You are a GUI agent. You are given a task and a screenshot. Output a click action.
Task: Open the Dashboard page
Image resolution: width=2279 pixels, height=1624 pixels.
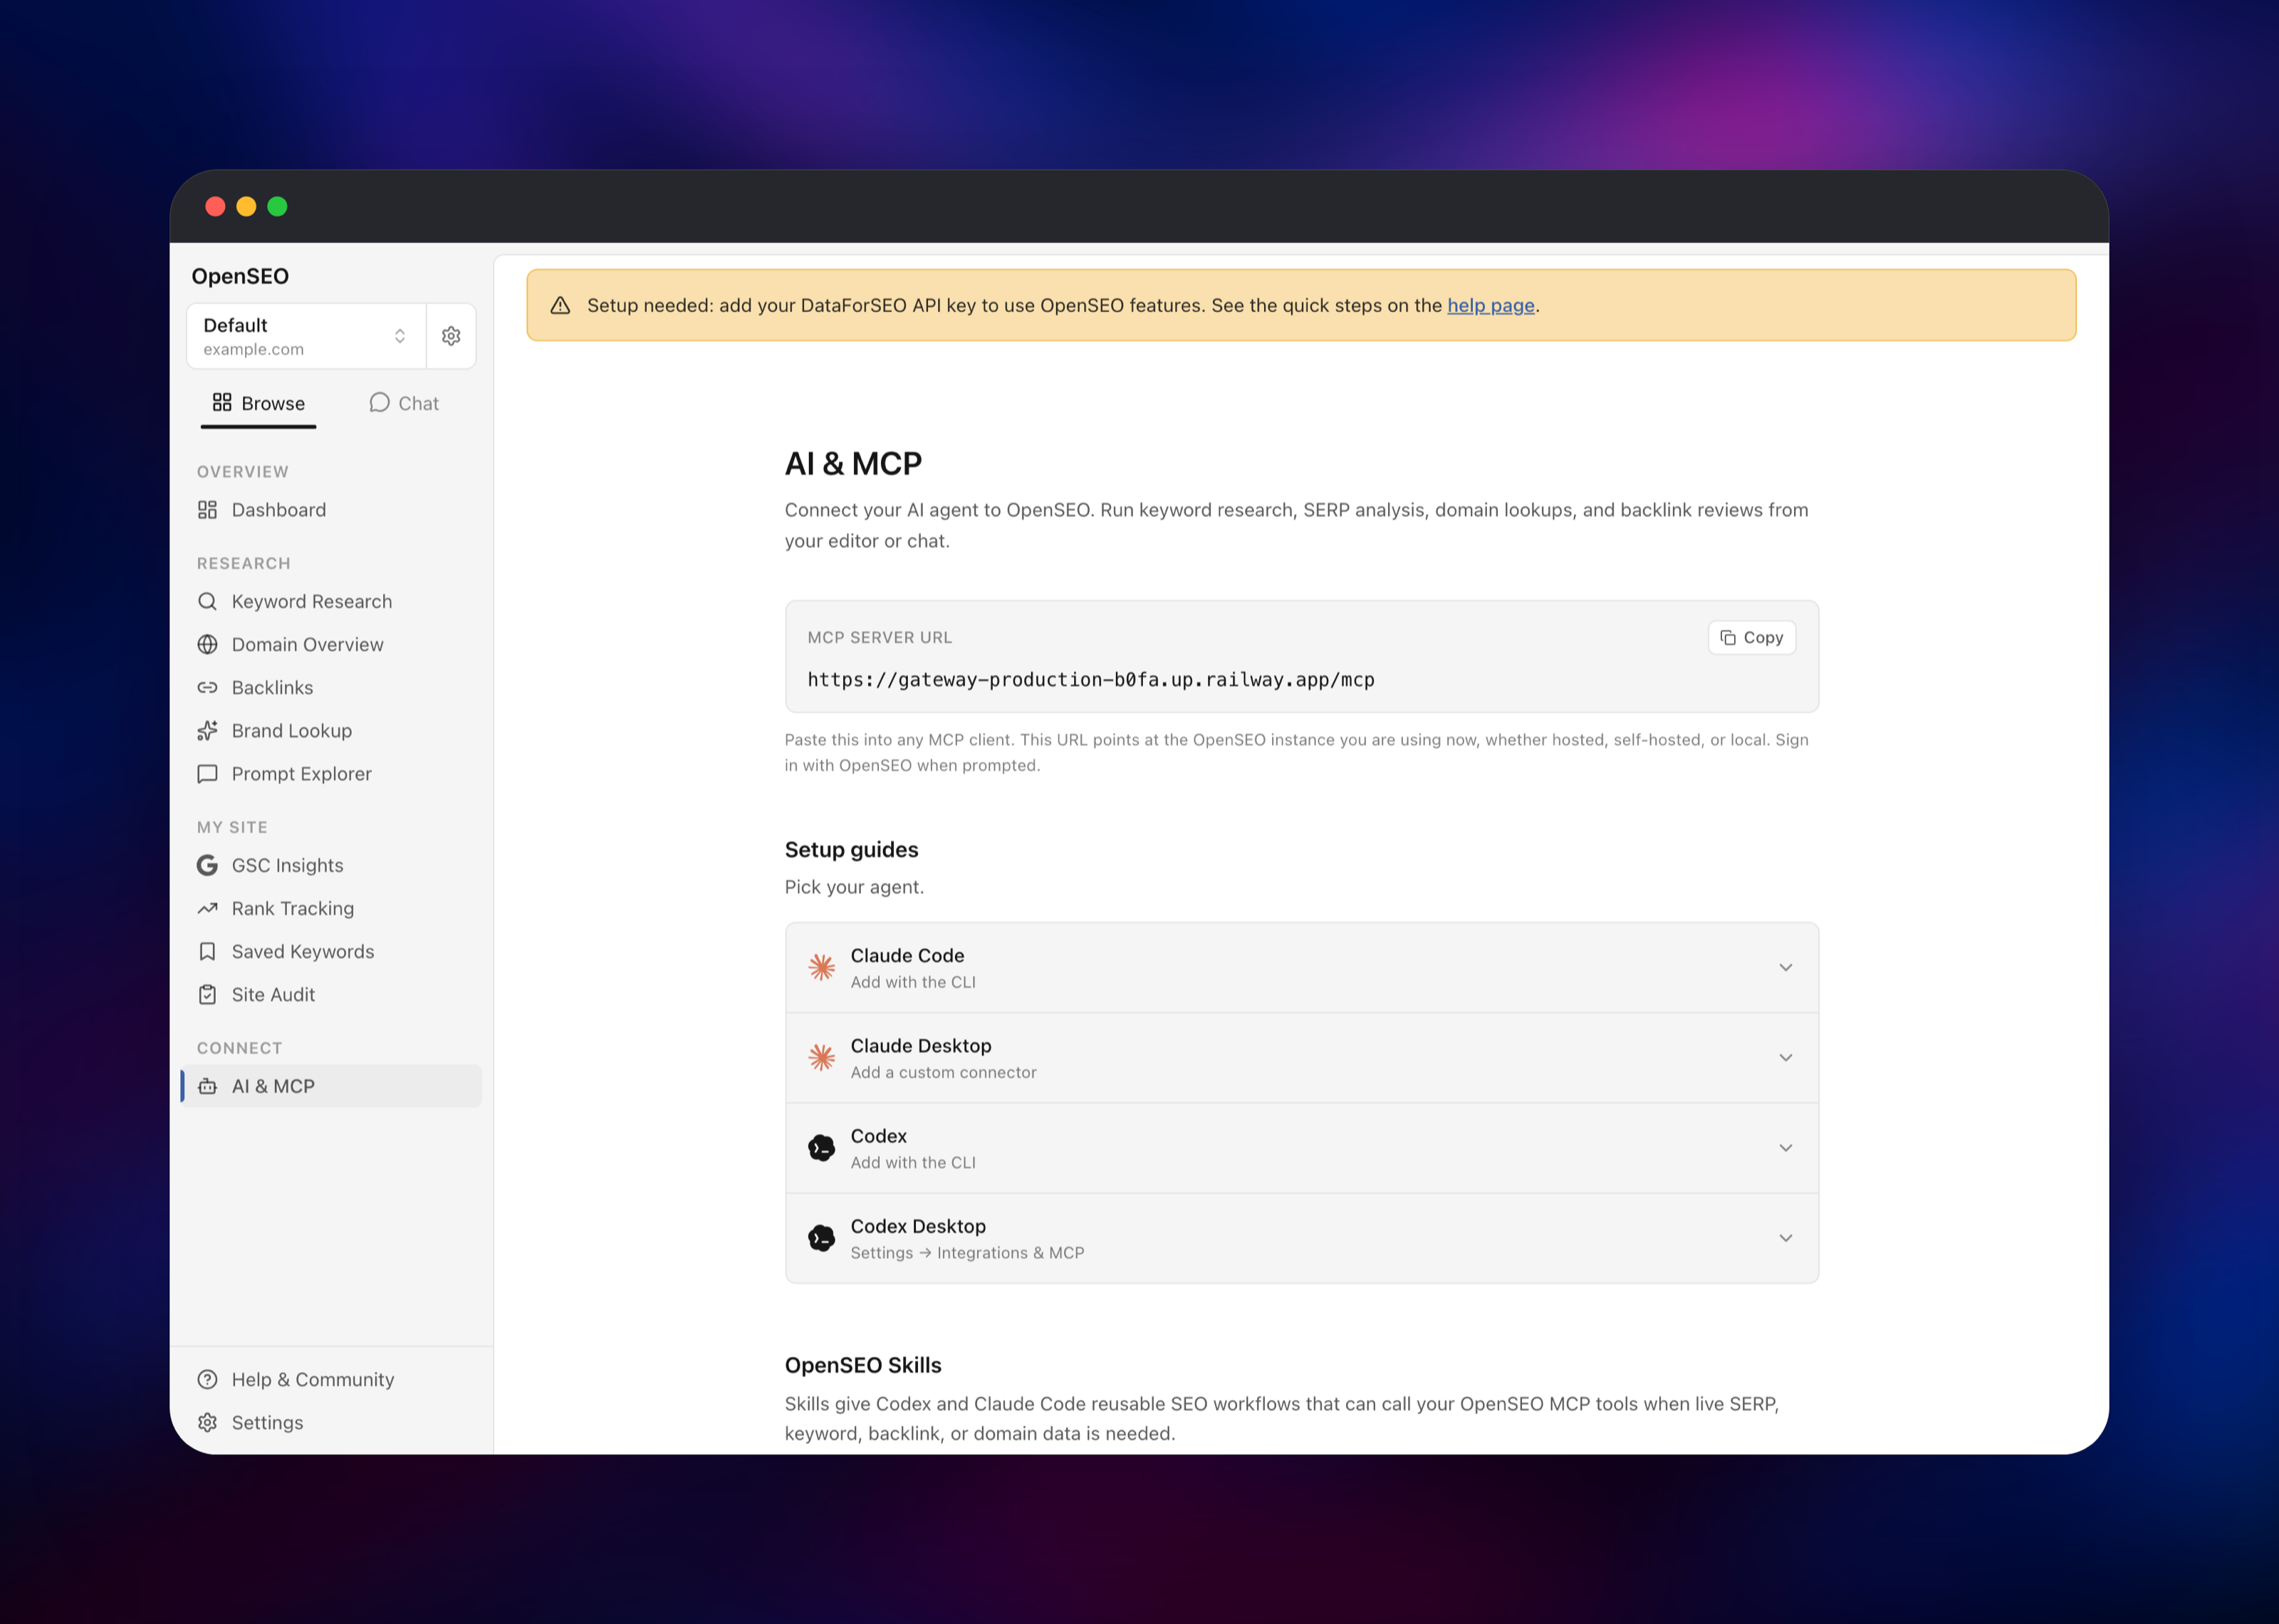click(x=331, y=510)
